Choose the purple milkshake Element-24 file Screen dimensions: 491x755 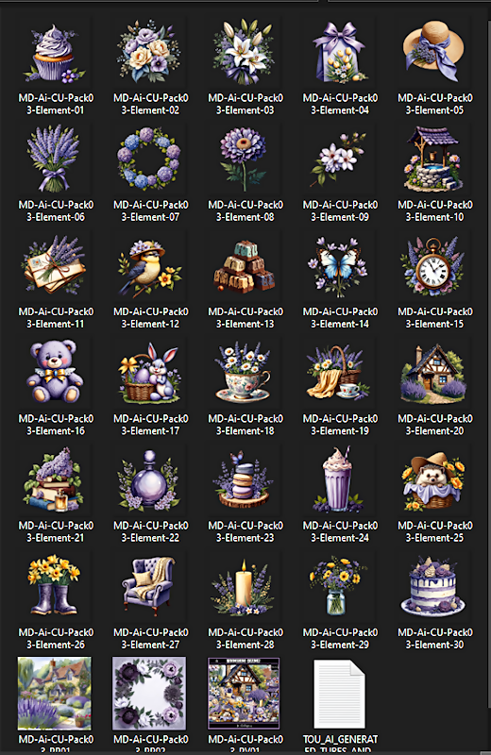pos(339,479)
